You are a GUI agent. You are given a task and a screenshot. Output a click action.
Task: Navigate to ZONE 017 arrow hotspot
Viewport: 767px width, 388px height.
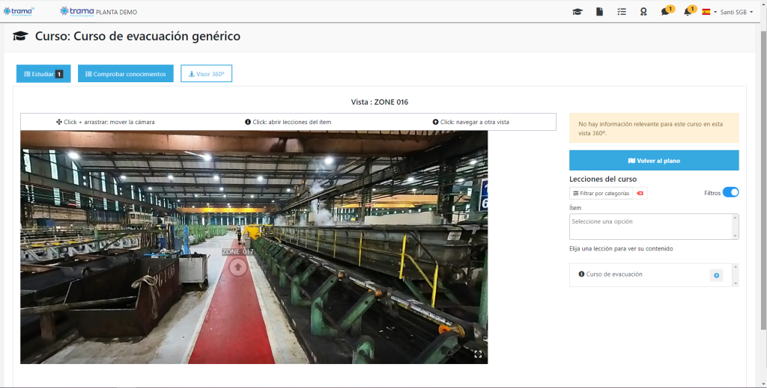pos(237,266)
